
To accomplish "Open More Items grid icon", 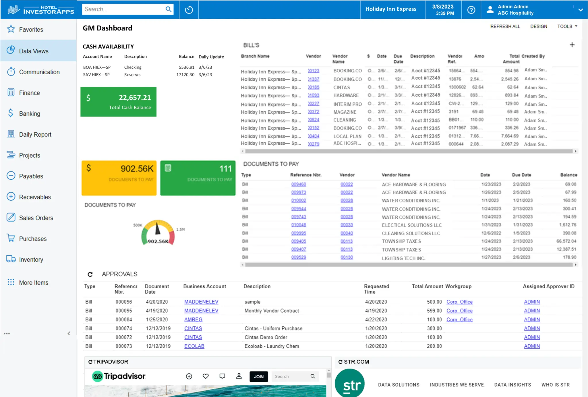I will click(11, 282).
